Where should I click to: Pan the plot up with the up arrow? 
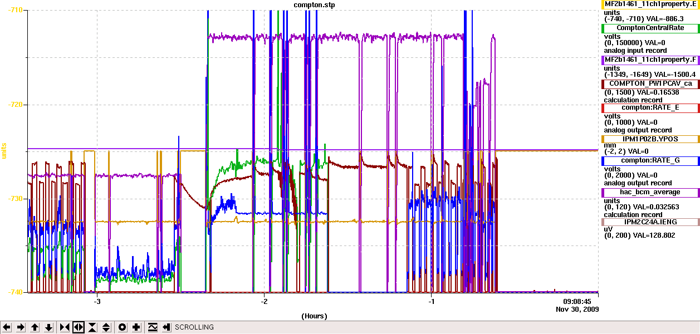(x=35, y=327)
